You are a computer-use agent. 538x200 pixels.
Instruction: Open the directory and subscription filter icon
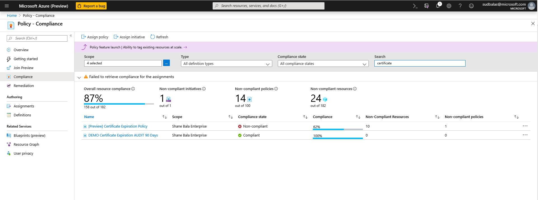click(x=427, y=6)
